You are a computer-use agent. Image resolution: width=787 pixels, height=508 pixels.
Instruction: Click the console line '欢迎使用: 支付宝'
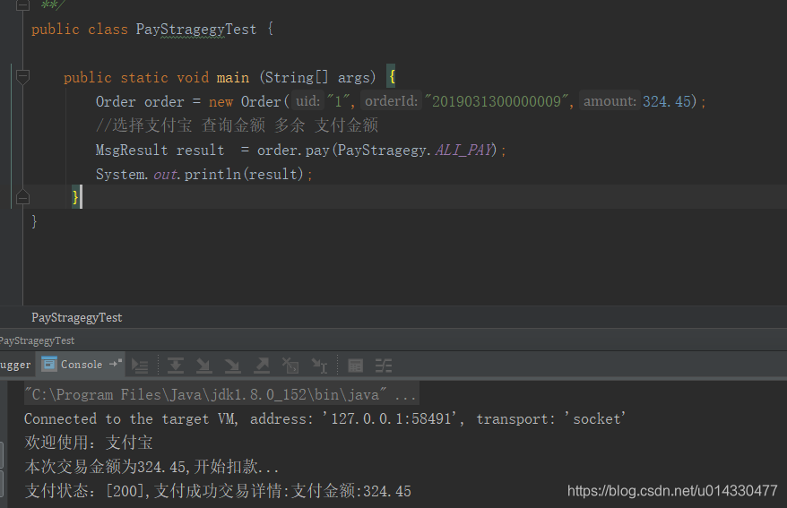point(89,443)
